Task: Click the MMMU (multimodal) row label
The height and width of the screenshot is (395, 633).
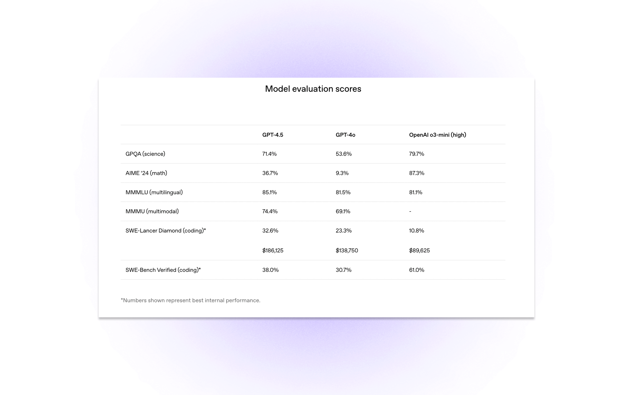Action: (152, 211)
